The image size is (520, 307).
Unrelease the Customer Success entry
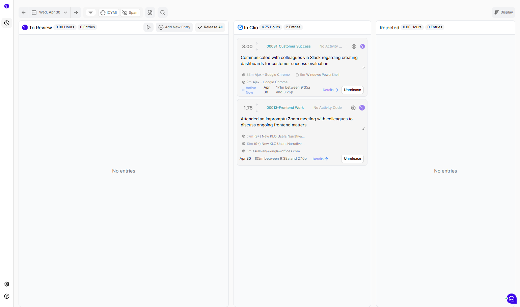tap(352, 90)
